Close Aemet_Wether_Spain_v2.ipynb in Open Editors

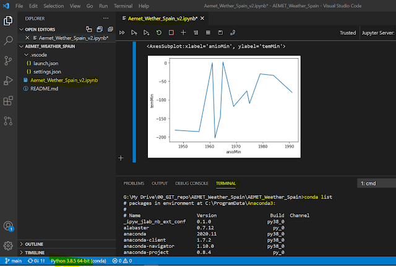coord(27,38)
